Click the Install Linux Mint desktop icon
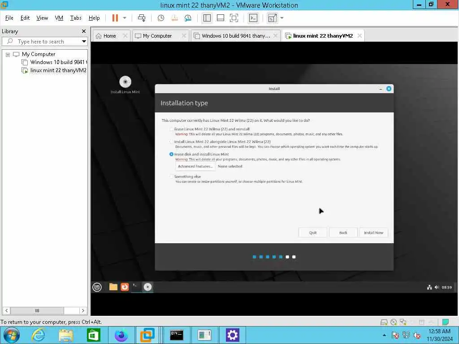Image resolution: width=459 pixels, height=344 pixels. coord(126,85)
